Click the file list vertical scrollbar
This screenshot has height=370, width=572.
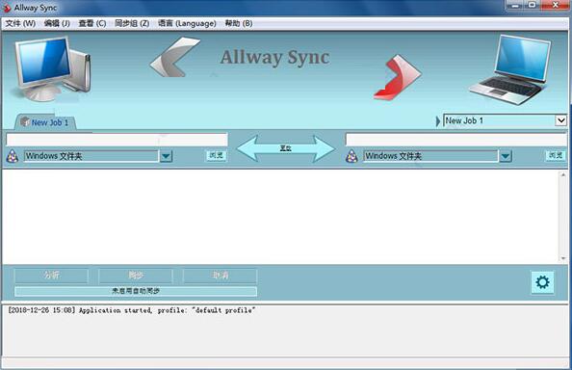point(563,217)
